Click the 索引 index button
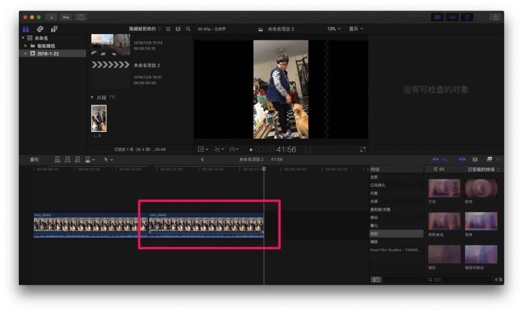This screenshot has width=523, height=312. (x=35, y=160)
